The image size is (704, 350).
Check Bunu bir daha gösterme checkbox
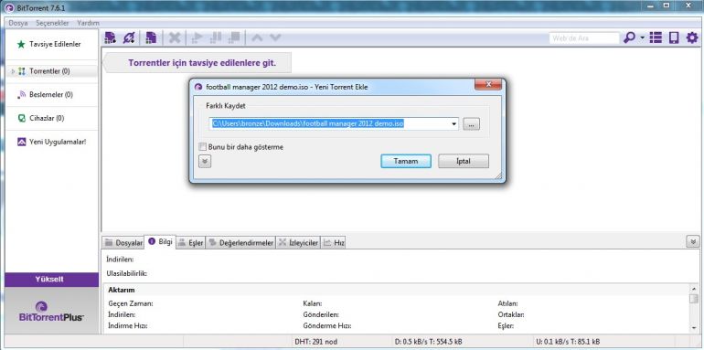[202, 147]
